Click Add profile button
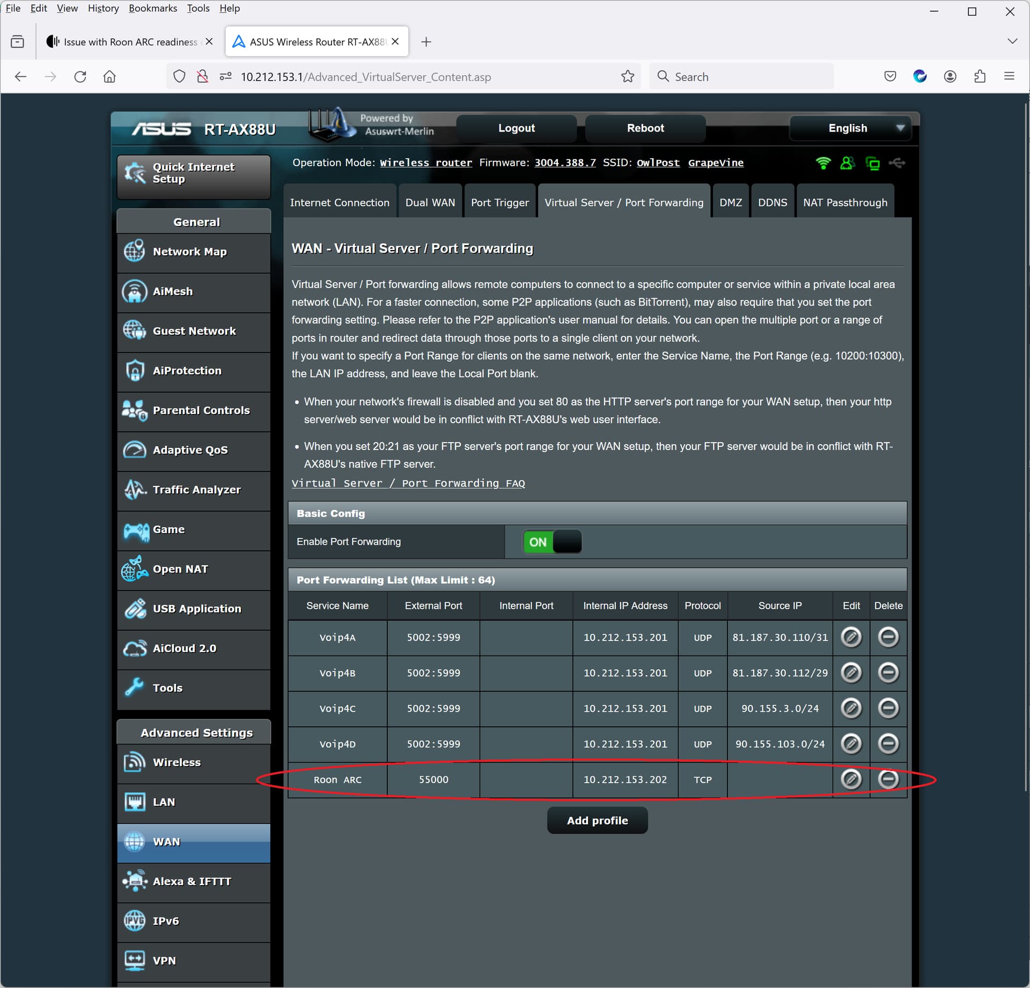The image size is (1030, 988). click(x=597, y=821)
